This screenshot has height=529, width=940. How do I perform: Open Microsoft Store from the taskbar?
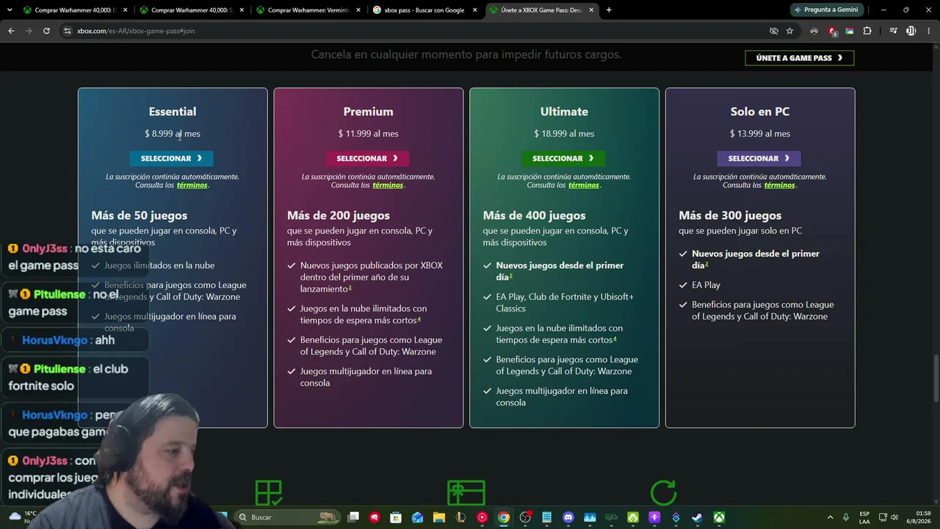pos(396,517)
